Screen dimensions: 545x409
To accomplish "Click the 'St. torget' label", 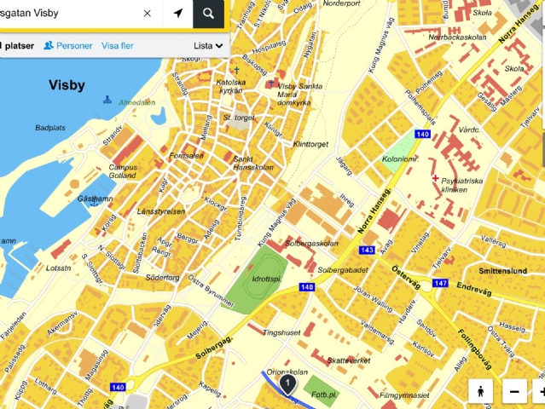I will coord(239,118).
